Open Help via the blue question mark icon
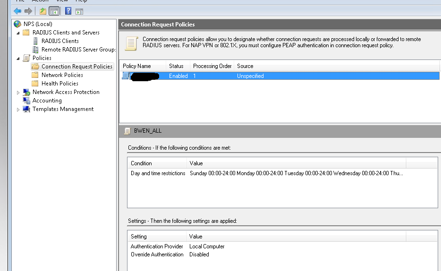The height and width of the screenshot is (271, 441). coord(68,11)
